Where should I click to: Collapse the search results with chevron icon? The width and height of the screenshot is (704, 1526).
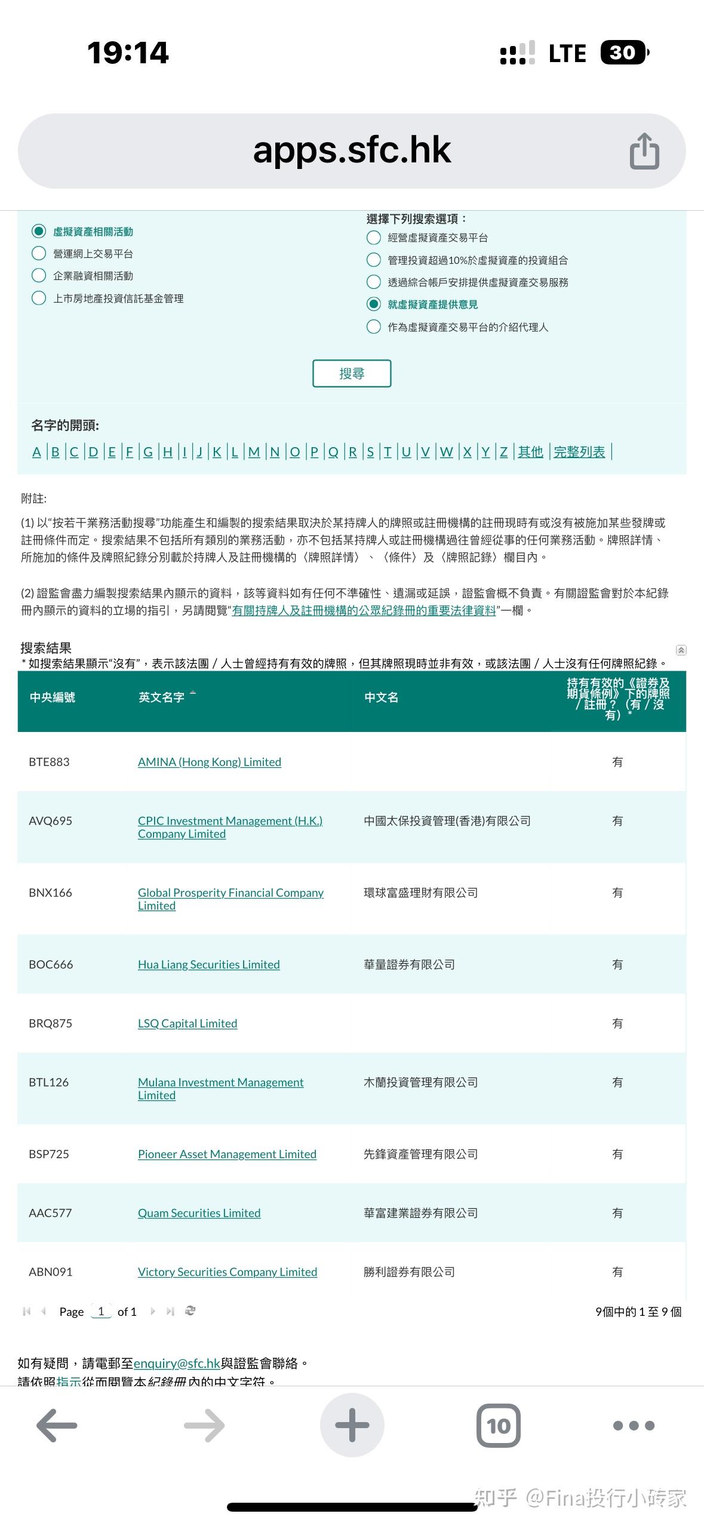click(x=681, y=650)
